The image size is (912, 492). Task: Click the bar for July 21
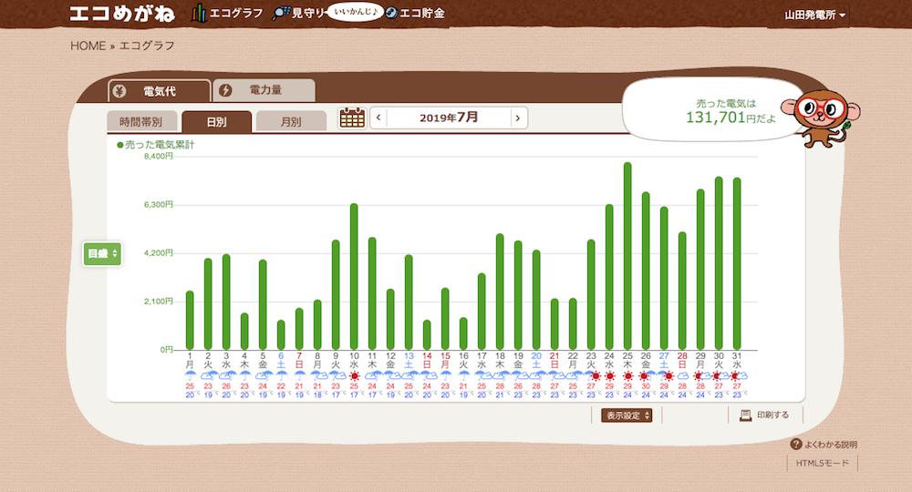tap(554, 324)
